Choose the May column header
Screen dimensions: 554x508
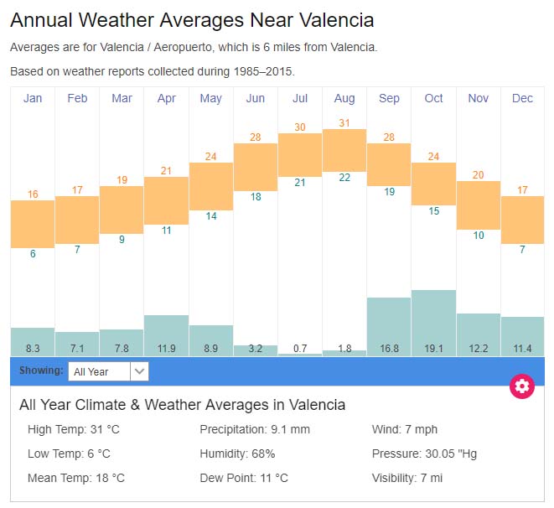pyautogui.click(x=211, y=98)
